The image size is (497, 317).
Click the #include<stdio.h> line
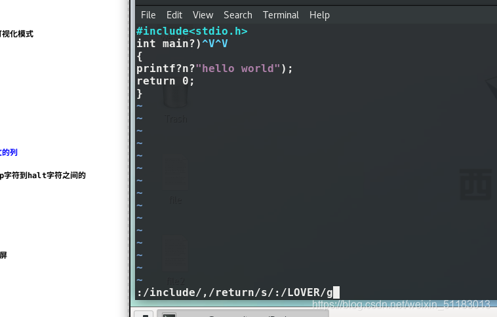[x=191, y=31]
